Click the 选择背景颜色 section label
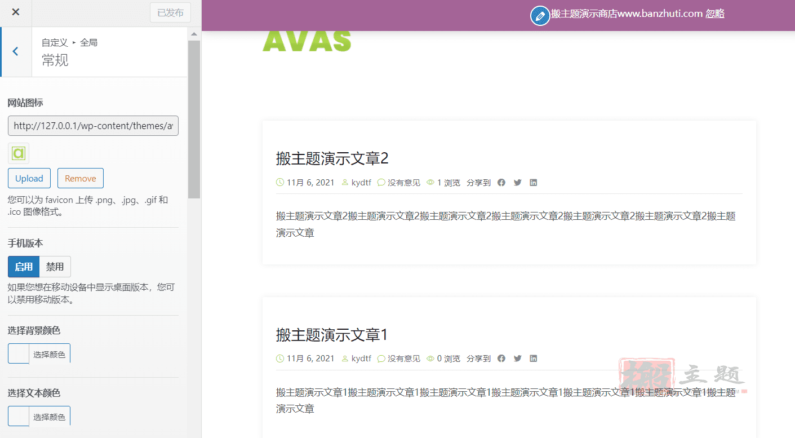The image size is (795, 438). tap(34, 330)
